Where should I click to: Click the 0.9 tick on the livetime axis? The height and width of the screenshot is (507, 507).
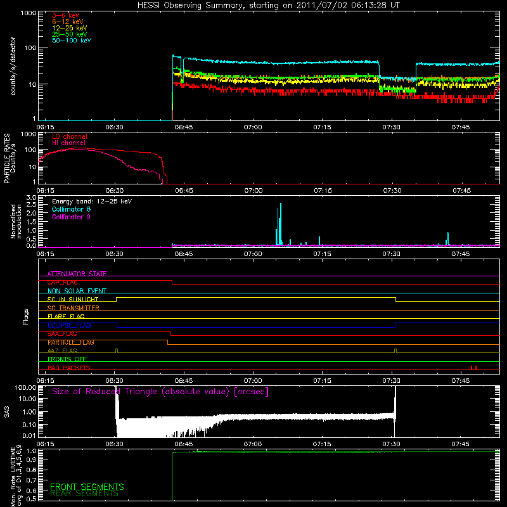click(31, 459)
